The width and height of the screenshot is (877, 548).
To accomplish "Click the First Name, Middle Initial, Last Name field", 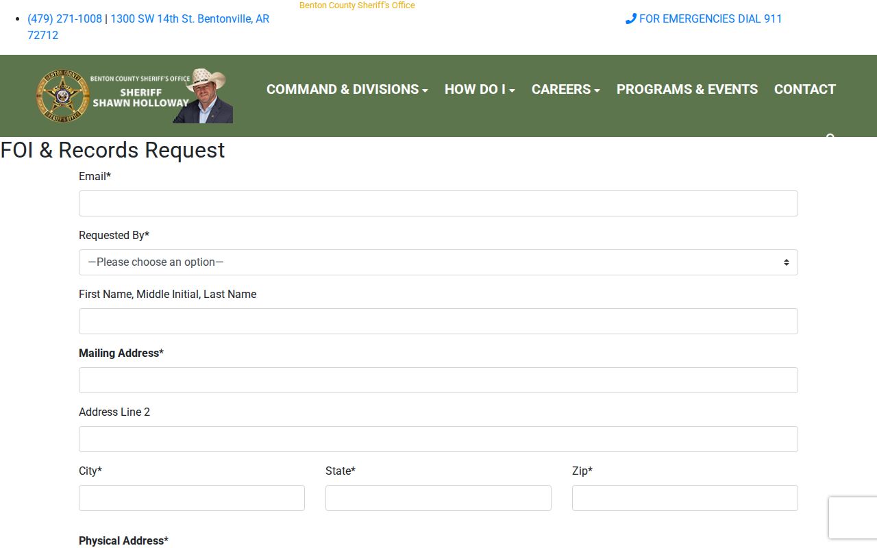I will click(438, 321).
